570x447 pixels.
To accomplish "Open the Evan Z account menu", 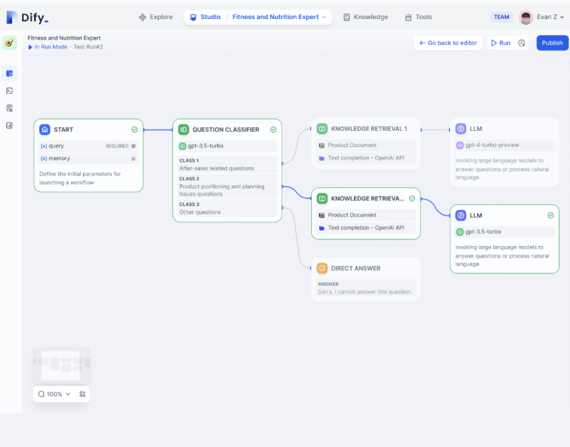I will pyautogui.click(x=541, y=17).
